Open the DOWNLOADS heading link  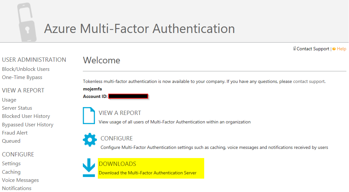[x=117, y=164]
